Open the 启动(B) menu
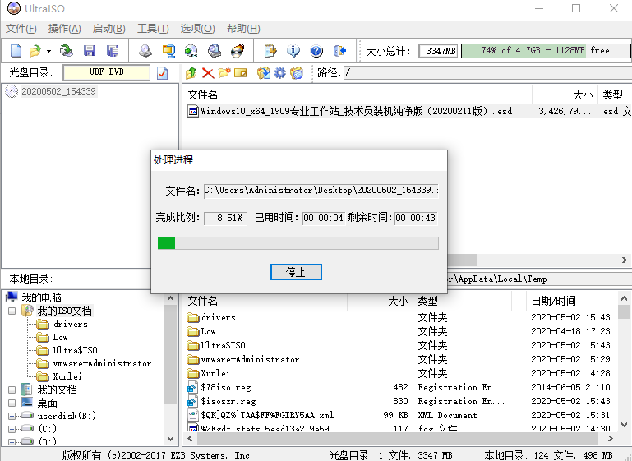Image resolution: width=632 pixels, height=461 pixels. pos(108,29)
